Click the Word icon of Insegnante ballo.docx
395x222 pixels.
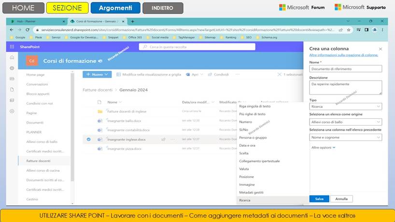pos(100,121)
